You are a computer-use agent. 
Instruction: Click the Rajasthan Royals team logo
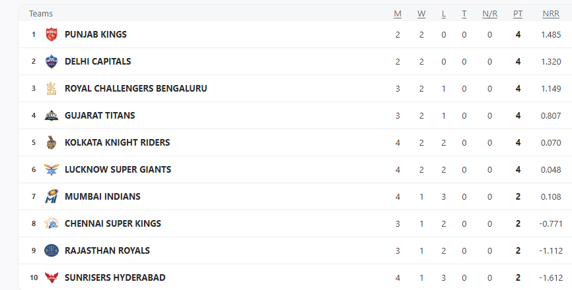[52, 250]
